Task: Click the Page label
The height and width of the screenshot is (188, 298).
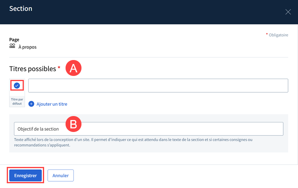Action: 14,40
